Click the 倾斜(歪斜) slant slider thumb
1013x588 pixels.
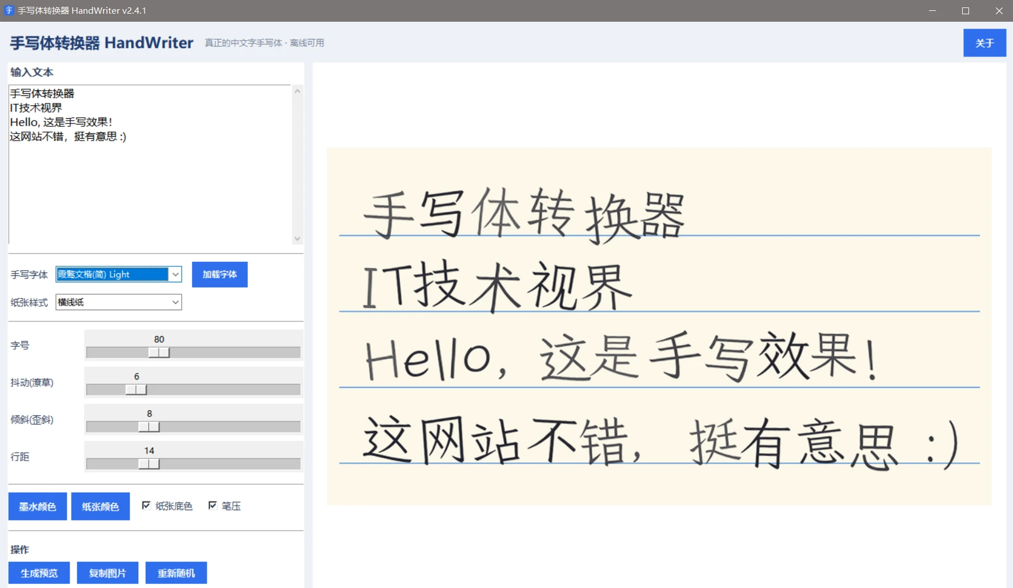point(149,427)
